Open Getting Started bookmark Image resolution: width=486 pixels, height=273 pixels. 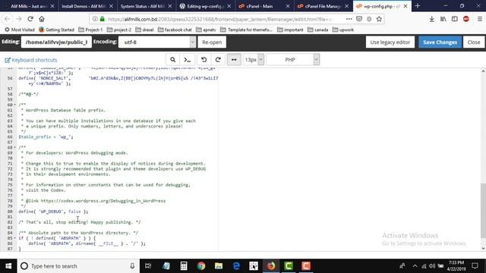click(57, 30)
